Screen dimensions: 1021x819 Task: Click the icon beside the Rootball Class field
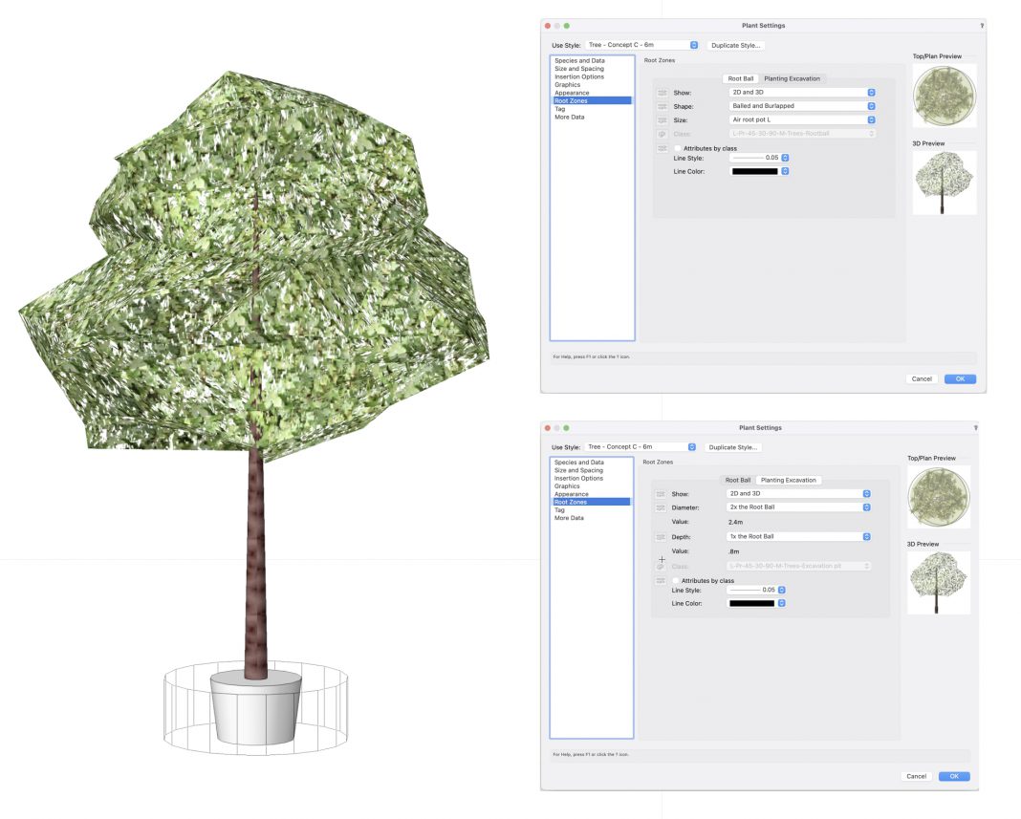tap(662, 134)
